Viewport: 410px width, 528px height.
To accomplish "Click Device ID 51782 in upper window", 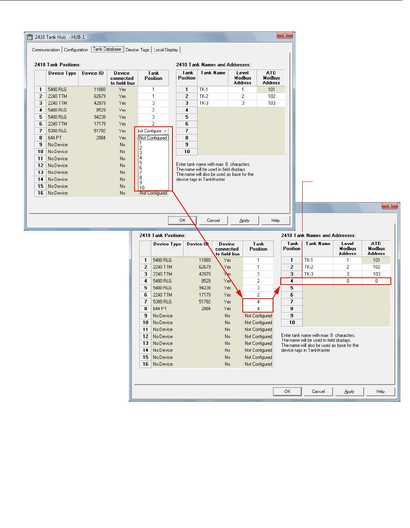I will (93, 131).
